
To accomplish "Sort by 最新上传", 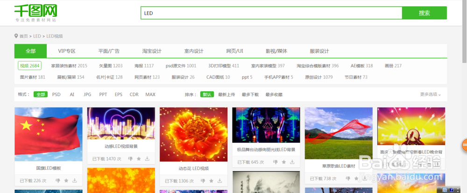I will coord(226,95).
